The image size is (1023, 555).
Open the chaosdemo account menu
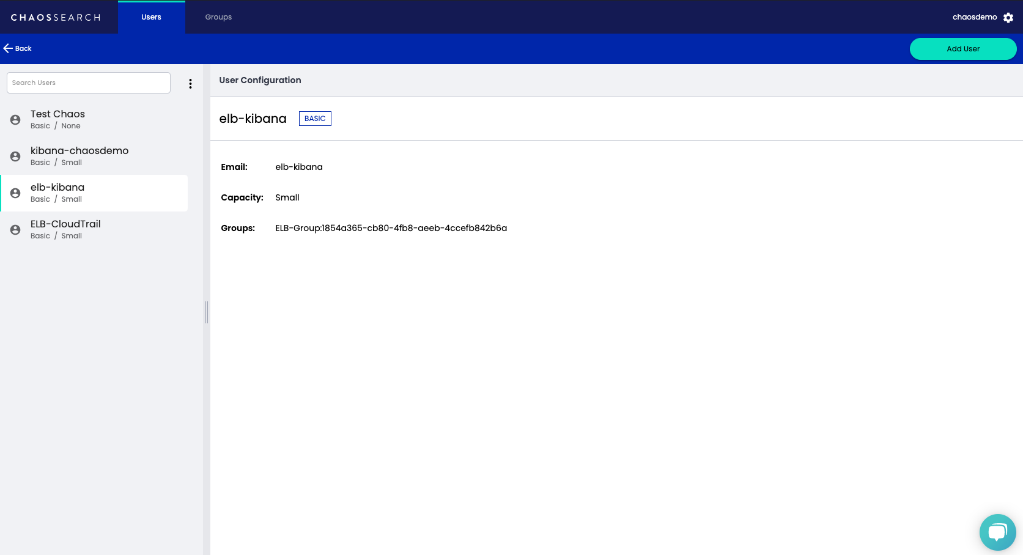click(x=975, y=17)
